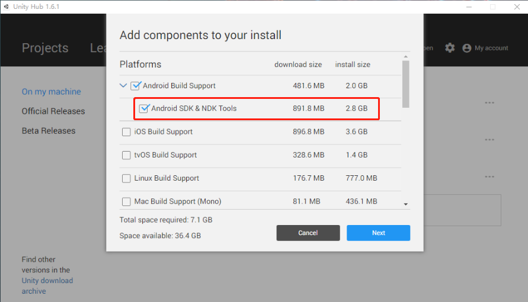
Task: Click the 481.6 MB download size value
Action: [x=309, y=85]
